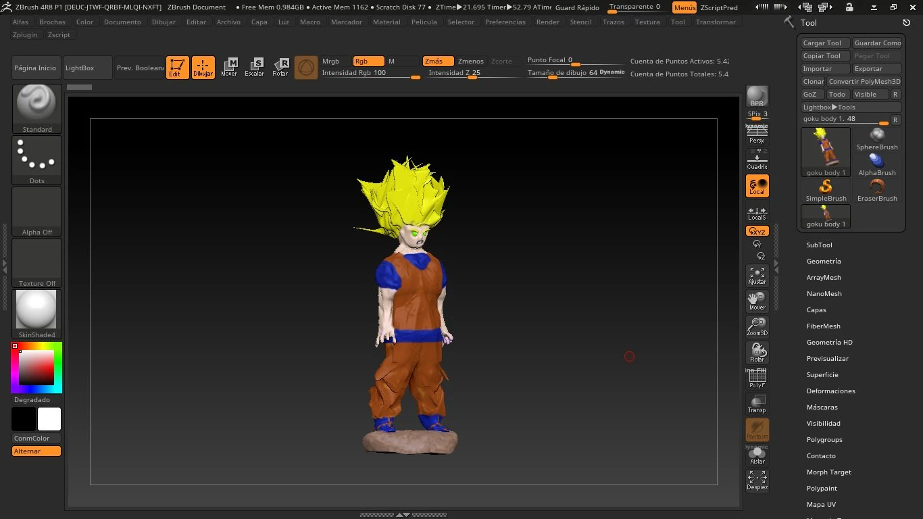Enable Rgb paint mode toggle
The height and width of the screenshot is (519, 923).
(x=368, y=61)
